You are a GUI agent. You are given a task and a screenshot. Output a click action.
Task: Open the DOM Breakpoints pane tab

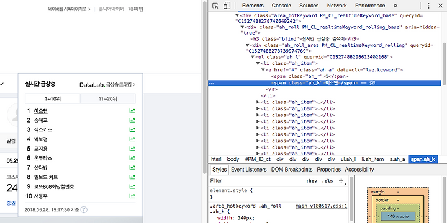[x=292, y=170]
